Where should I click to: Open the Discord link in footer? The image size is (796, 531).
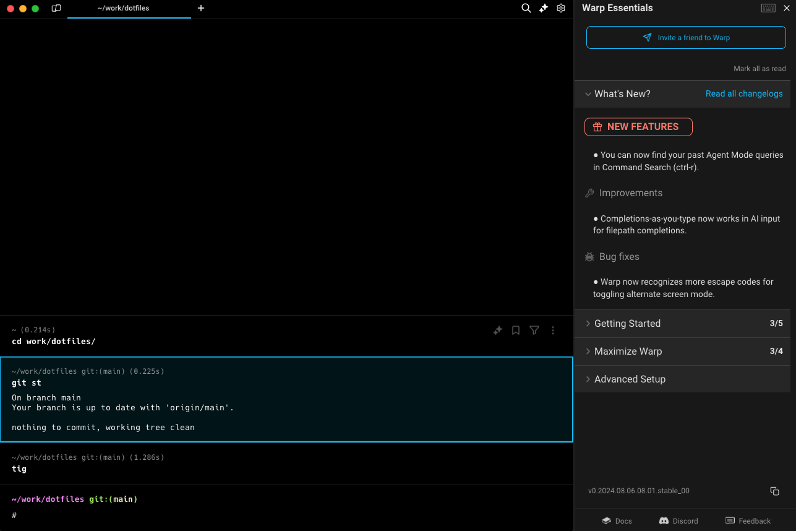(x=678, y=521)
